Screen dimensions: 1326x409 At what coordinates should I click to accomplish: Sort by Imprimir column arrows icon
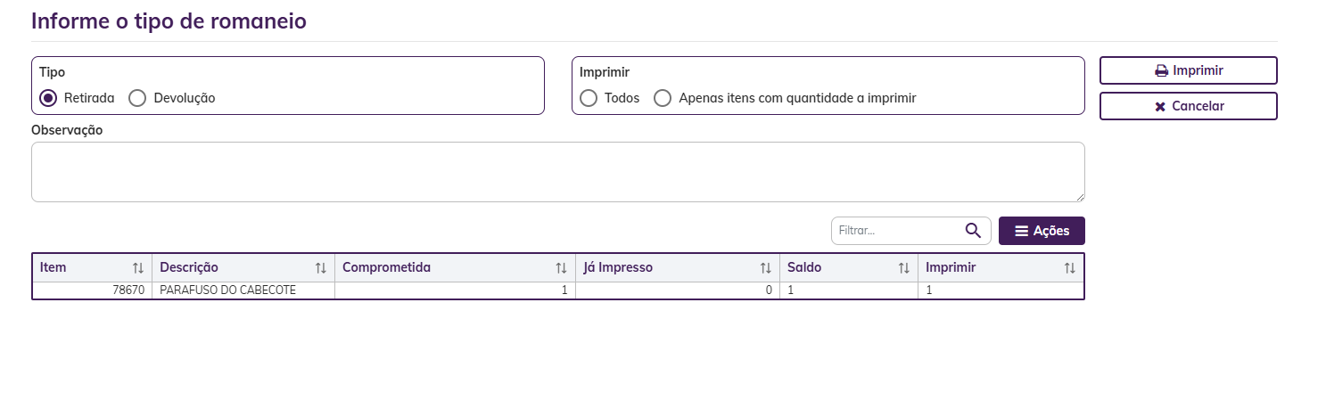click(x=1070, y=268)
